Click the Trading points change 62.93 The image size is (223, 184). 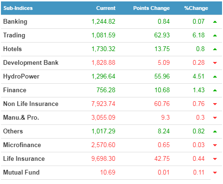pyautogui.click(x=162, y=35)
